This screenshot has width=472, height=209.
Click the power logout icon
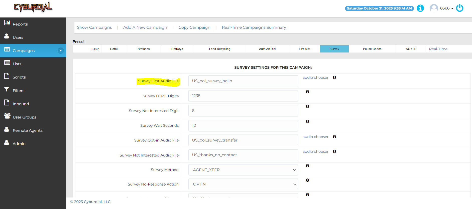(x=460, y=8)
